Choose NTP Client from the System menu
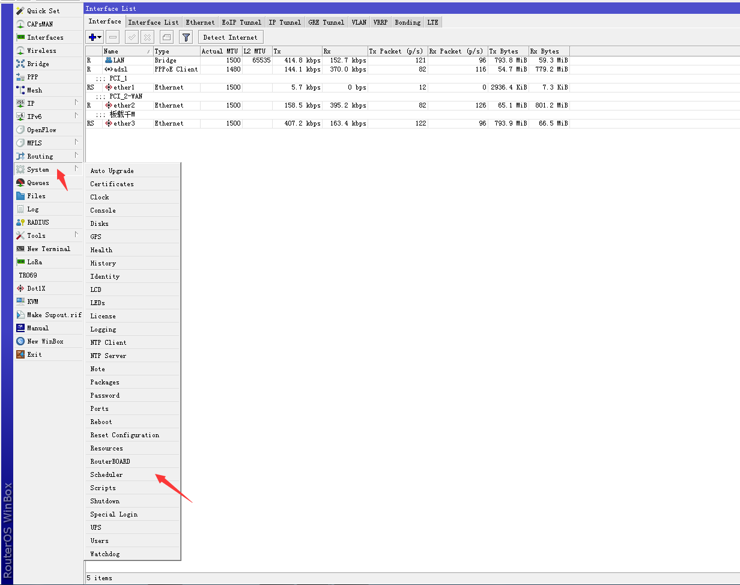The width and height of the screenshot is (740, 585). 133,342
